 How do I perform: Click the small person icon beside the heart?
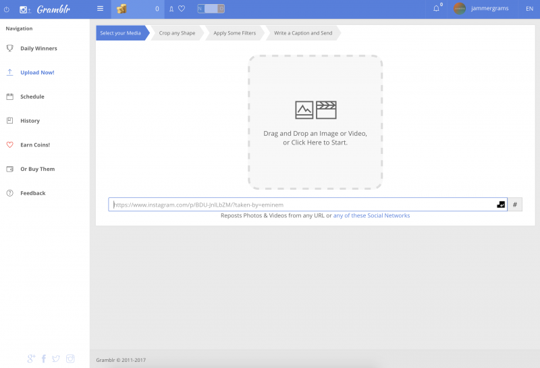171,9
